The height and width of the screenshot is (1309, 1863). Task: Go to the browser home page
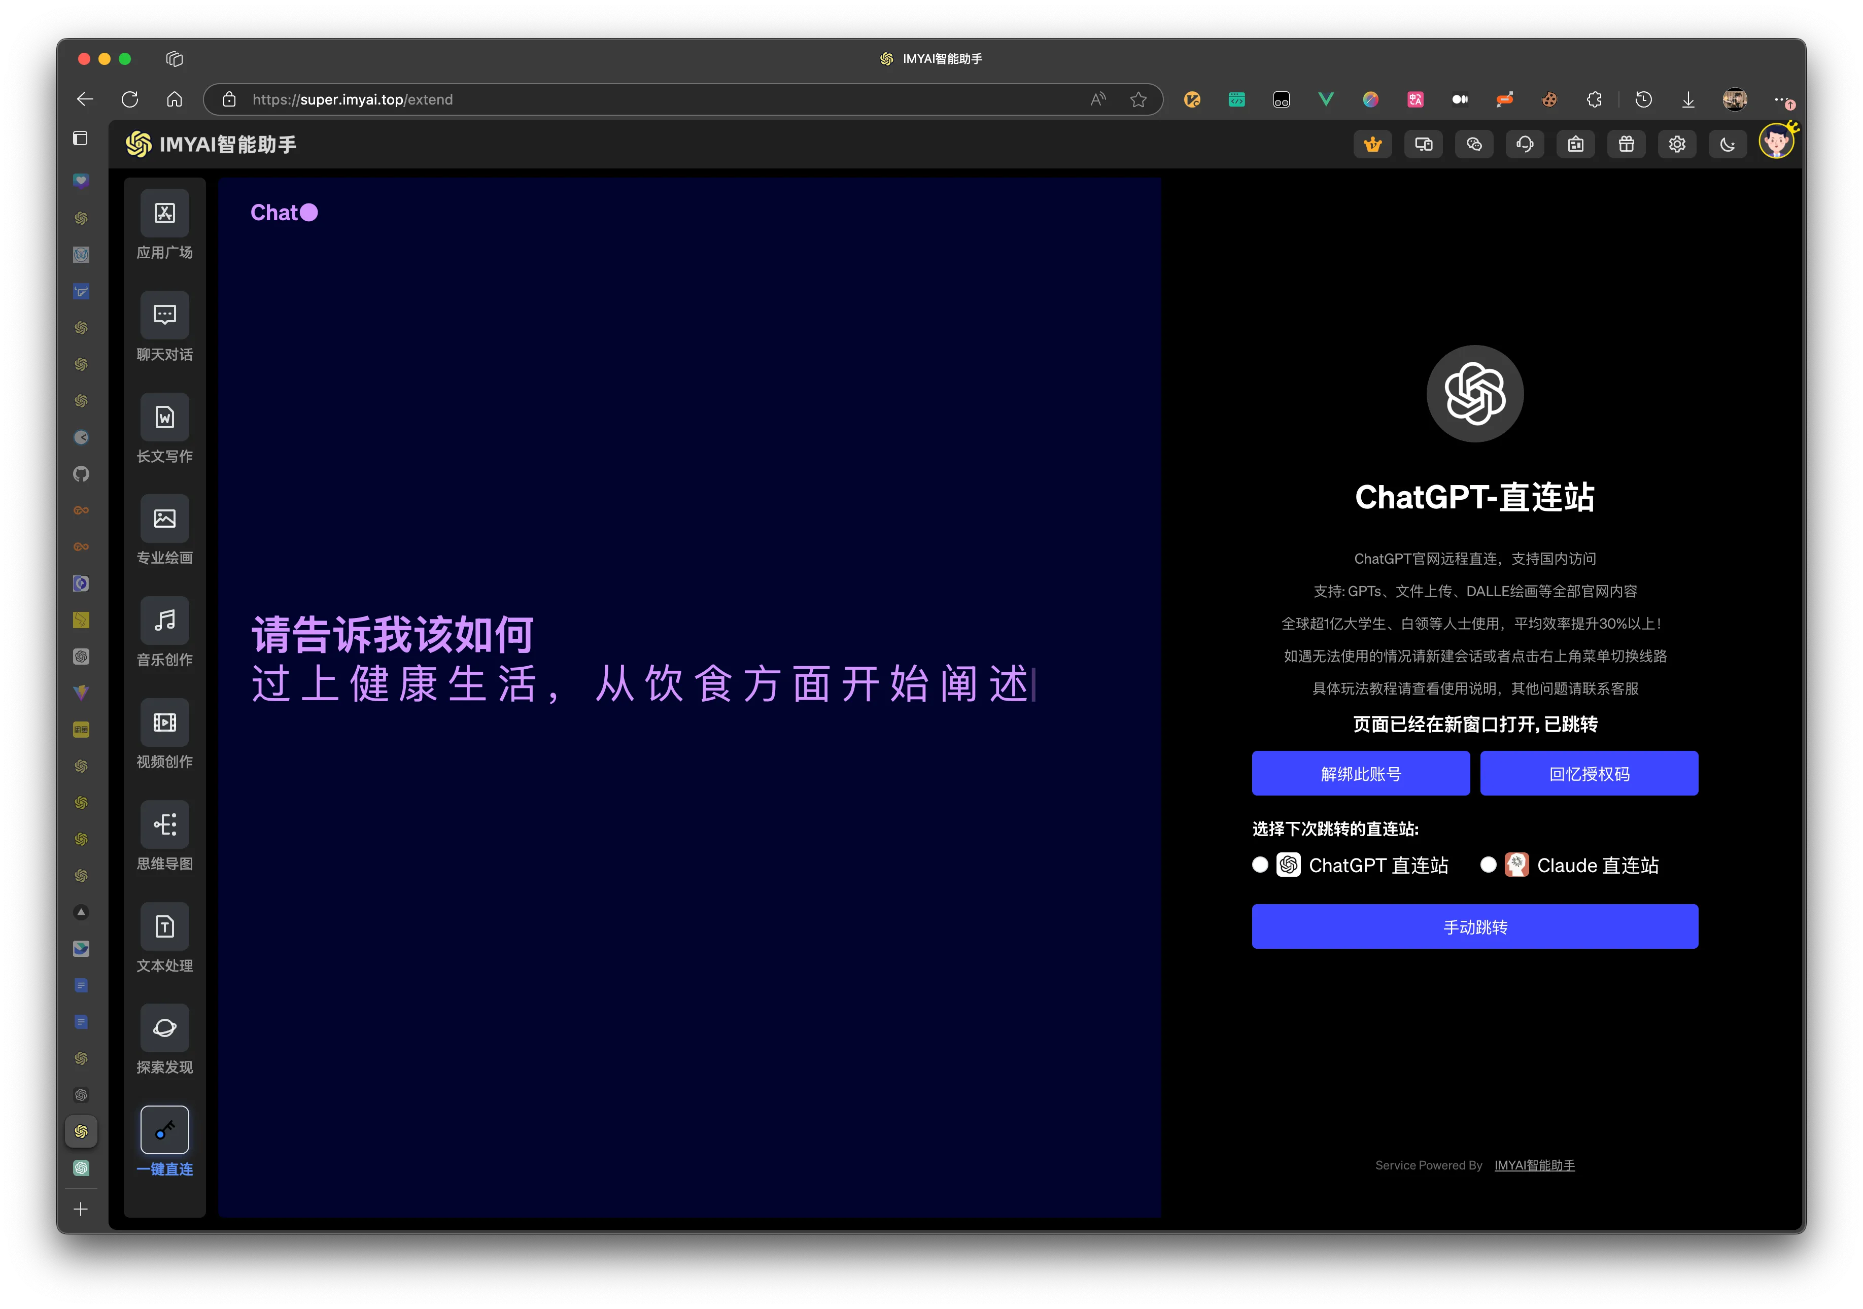click(x=175, y=99)
